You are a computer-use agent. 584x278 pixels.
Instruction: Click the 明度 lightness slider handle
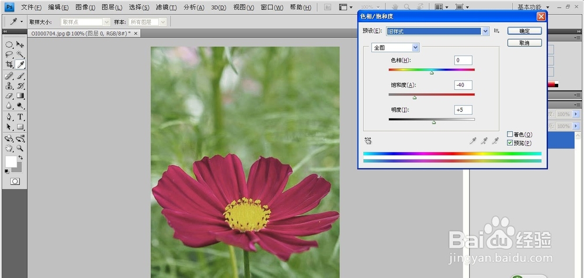[434, 122]
